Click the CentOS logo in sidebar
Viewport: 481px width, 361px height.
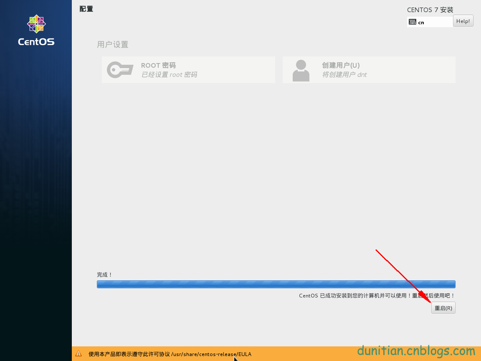(x=36, y=30)
